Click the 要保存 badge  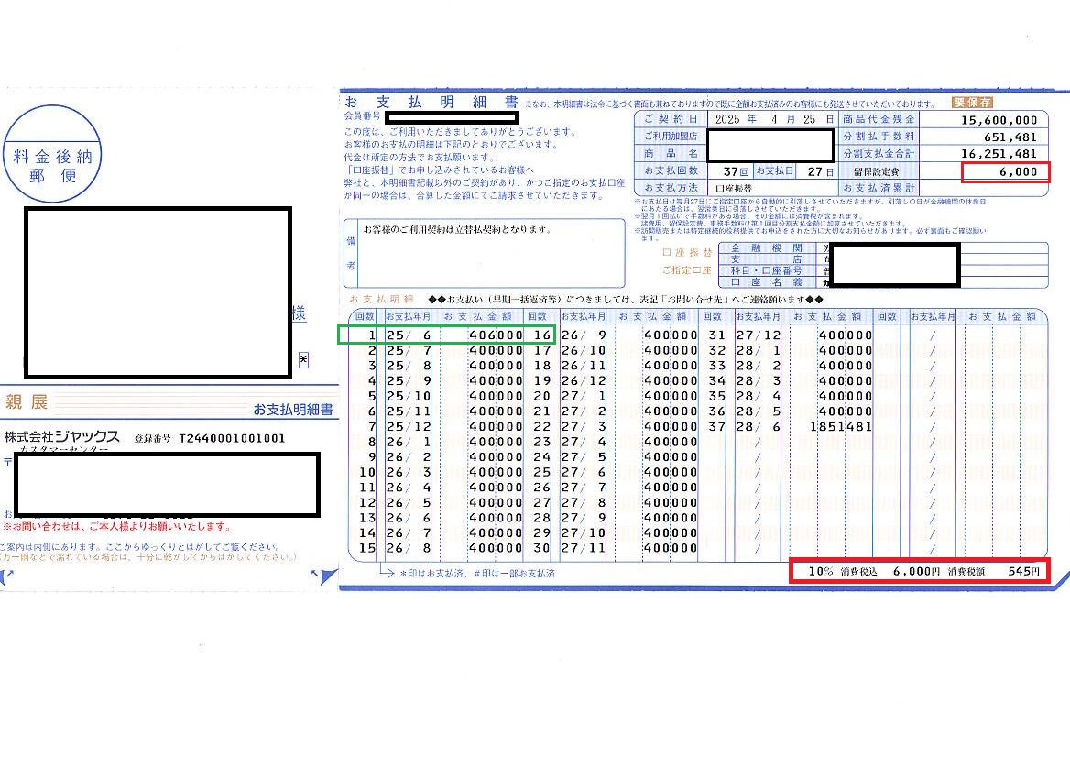pyautogui.click(x=973, y=103)
